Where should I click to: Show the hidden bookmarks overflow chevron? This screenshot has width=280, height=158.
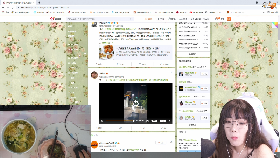[264, 12]
